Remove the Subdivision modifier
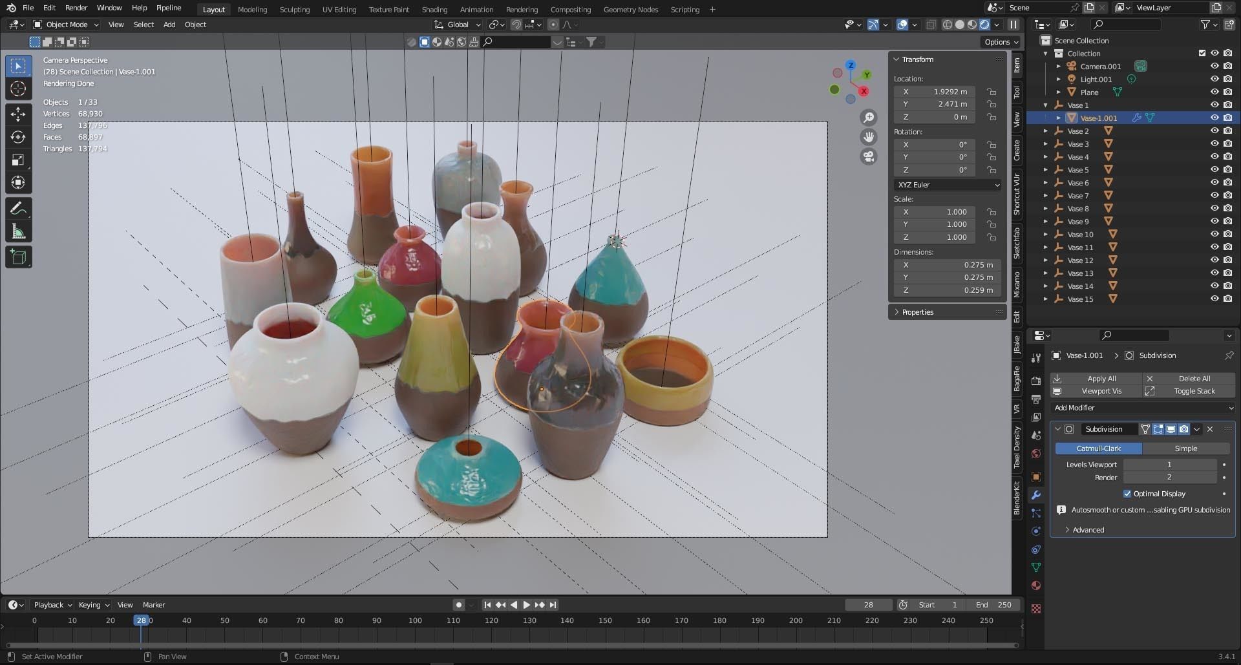1241x665 pixels. 1210,429
